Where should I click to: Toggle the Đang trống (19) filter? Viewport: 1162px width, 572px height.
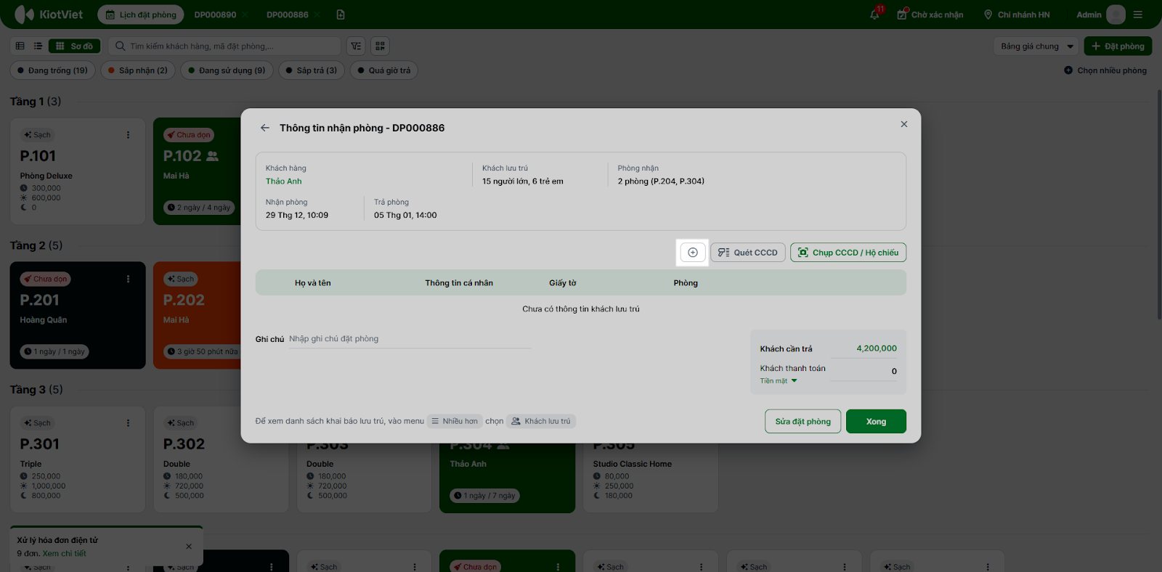[52, 70]
